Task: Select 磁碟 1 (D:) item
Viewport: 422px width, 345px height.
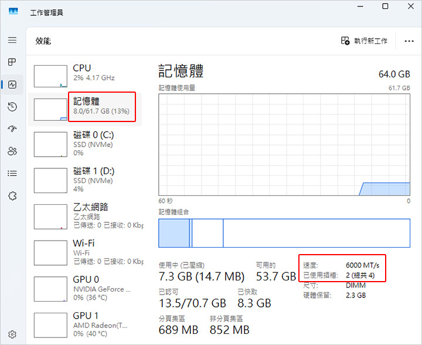Action: click(85, 180)
